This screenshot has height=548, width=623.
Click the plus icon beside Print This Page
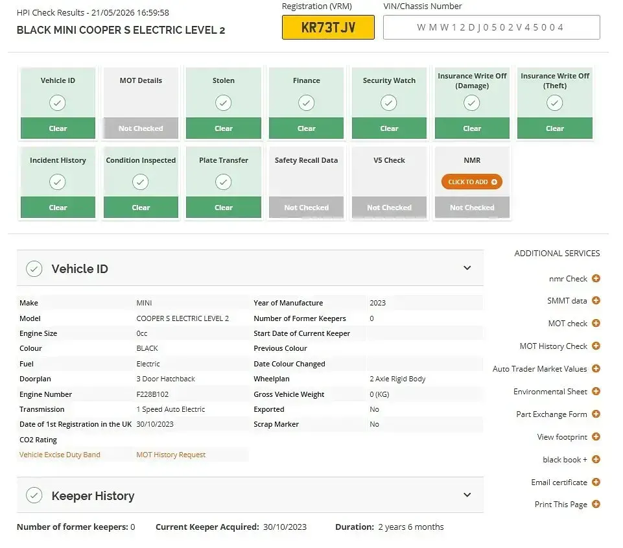click(x=596, y=504)
